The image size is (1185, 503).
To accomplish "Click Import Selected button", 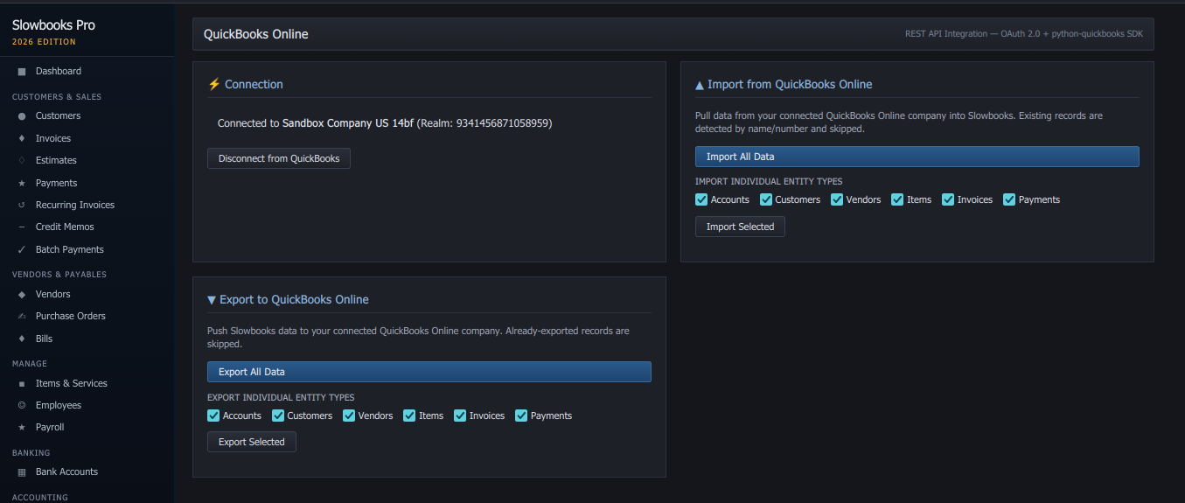I will (x=741, y=227).
